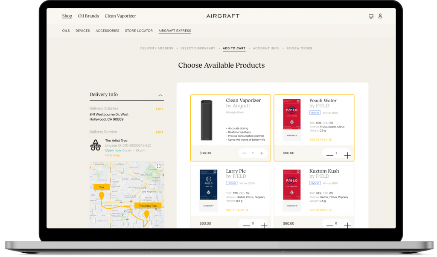Image resolution: width=437 pixels, height=257 pixels.
Task: Click 'The Artist Tree' dispensary name
Action: click(116, 141)
